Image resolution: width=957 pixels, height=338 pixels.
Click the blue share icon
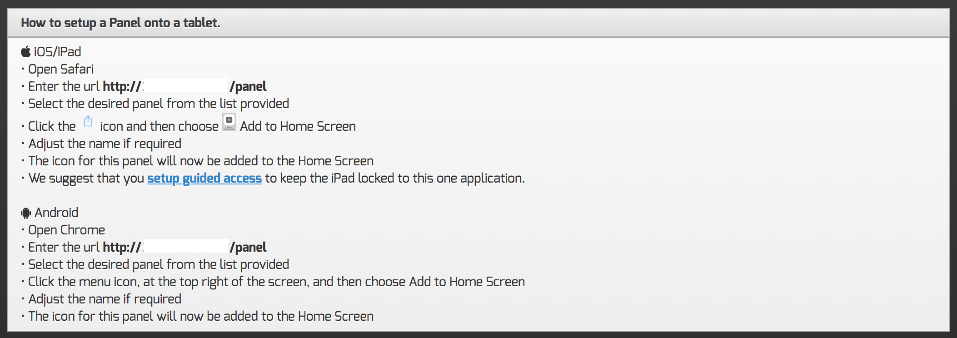(88, 122)
